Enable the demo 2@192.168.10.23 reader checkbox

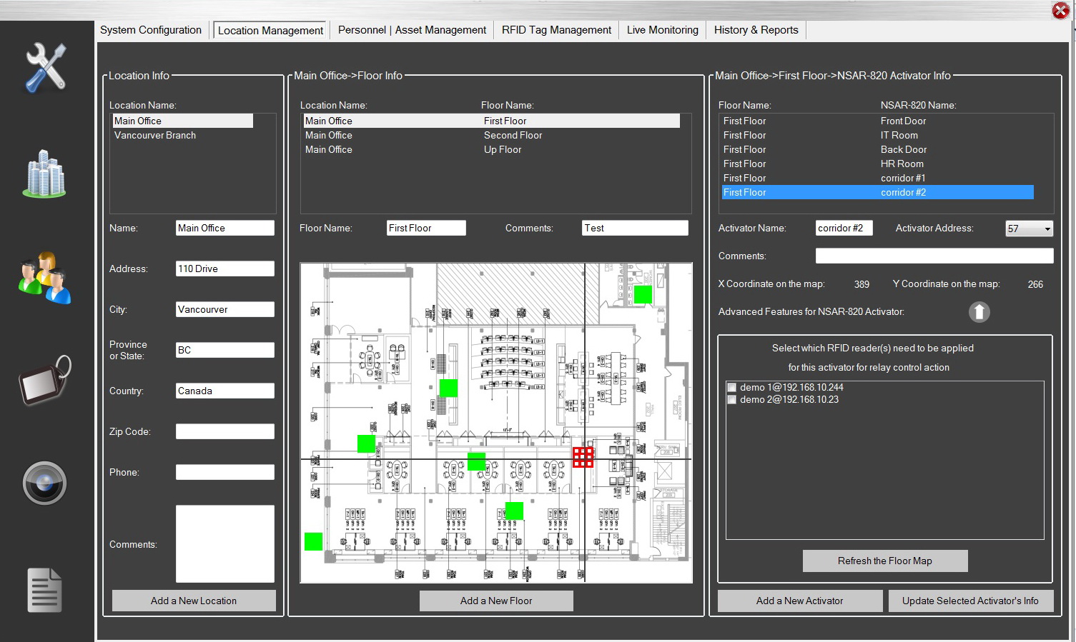point(731,400)
